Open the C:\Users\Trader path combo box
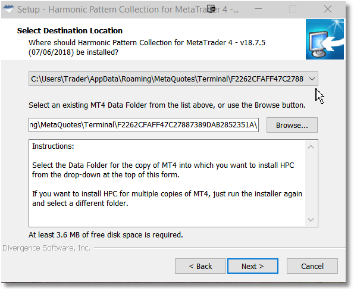This screenshot has width=354, height=291. click(173, 79)
